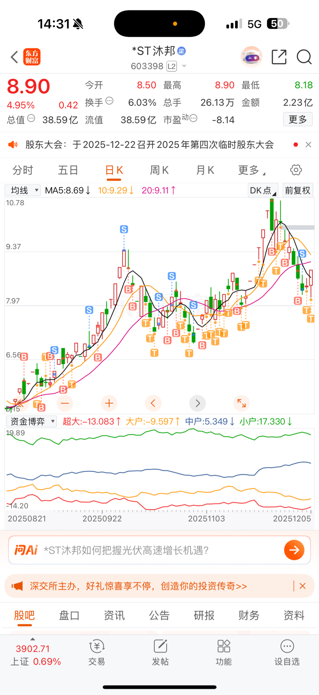Open chart settings gear icon
319x695 pixels.
click(x=296, y=170)
